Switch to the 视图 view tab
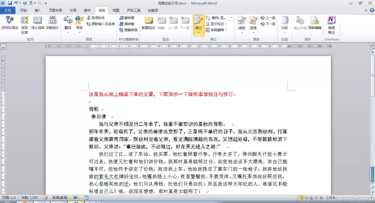 (116, 10)
